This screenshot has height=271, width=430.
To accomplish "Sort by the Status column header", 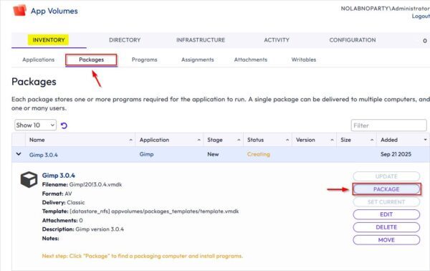I will pyautogui.click(x=267, y=140).
